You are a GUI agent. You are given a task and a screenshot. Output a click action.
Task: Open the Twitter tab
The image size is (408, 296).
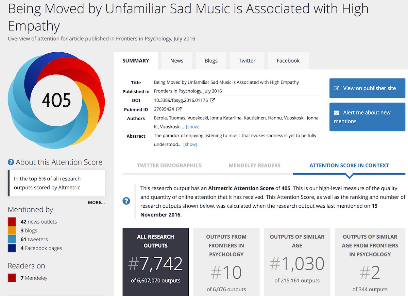pos(247,60)
